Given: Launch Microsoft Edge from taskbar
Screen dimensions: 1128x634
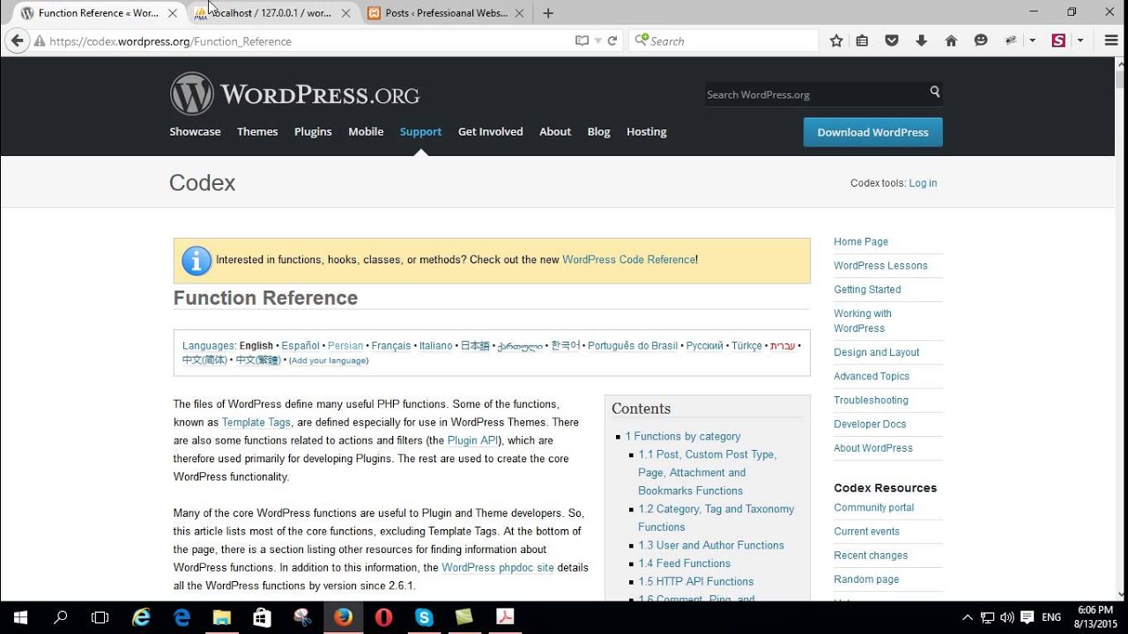Looking at the screenshot, I should pyautogui.click(x=182, y=617).
